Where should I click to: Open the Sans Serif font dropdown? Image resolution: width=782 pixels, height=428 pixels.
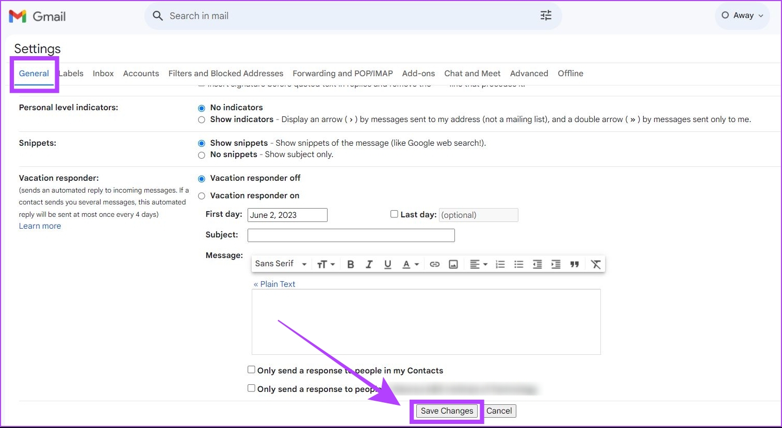tap(280, 263)
